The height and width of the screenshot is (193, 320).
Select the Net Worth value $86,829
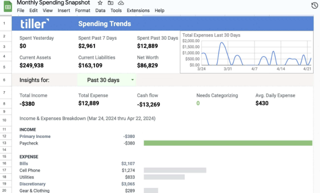[x=147, y=66]
